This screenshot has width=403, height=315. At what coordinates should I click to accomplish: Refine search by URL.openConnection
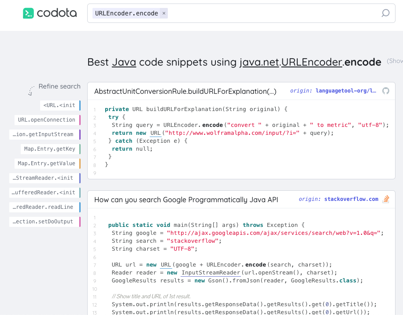[47, 120]
